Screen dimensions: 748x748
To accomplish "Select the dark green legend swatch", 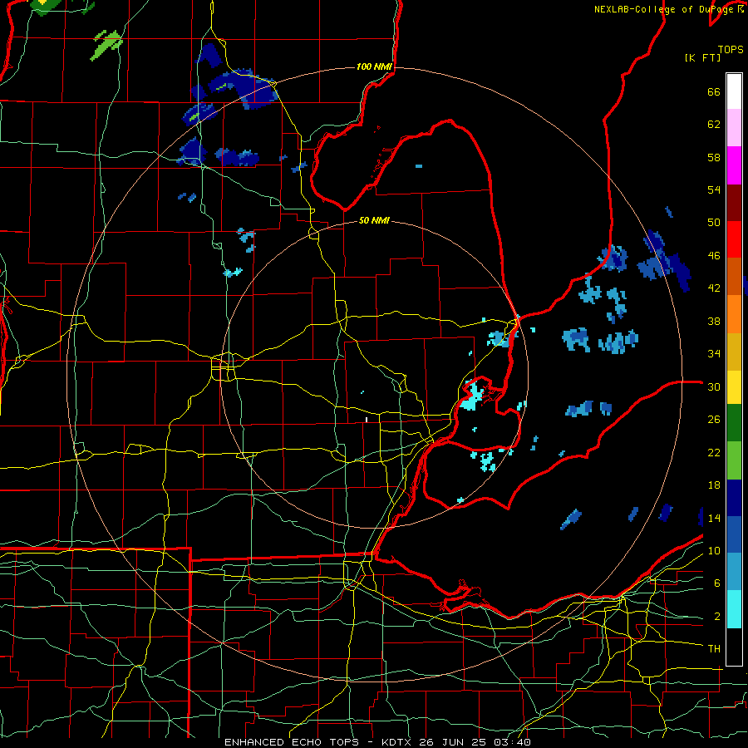I will click(x=734, y=423).
